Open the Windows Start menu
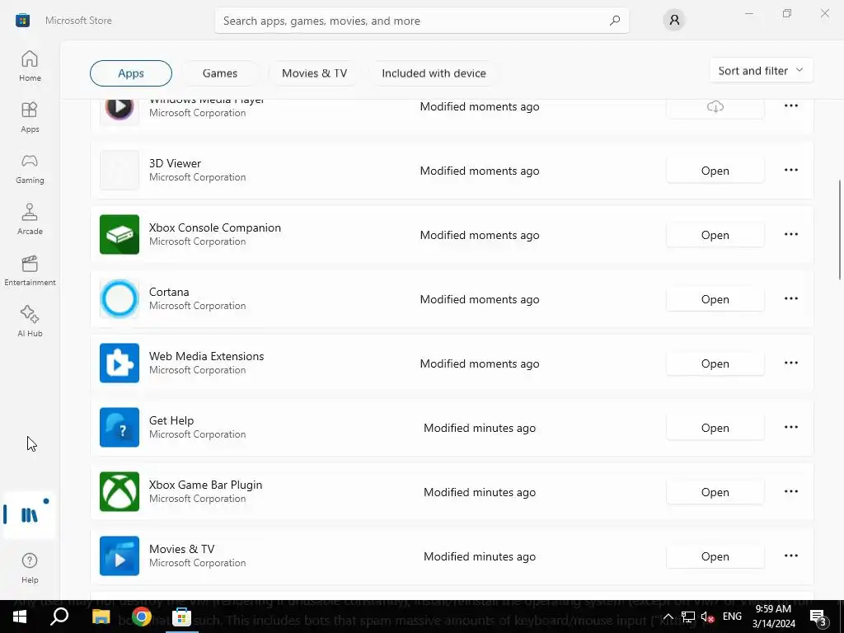The image size is (844, 633). [x=20, y=617]
